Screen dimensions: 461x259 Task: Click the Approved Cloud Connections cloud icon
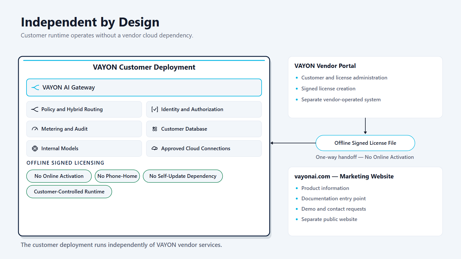[x=155, y=148]
